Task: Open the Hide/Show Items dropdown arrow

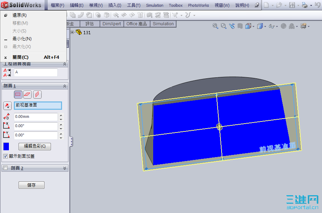Action: coord(277,26)
